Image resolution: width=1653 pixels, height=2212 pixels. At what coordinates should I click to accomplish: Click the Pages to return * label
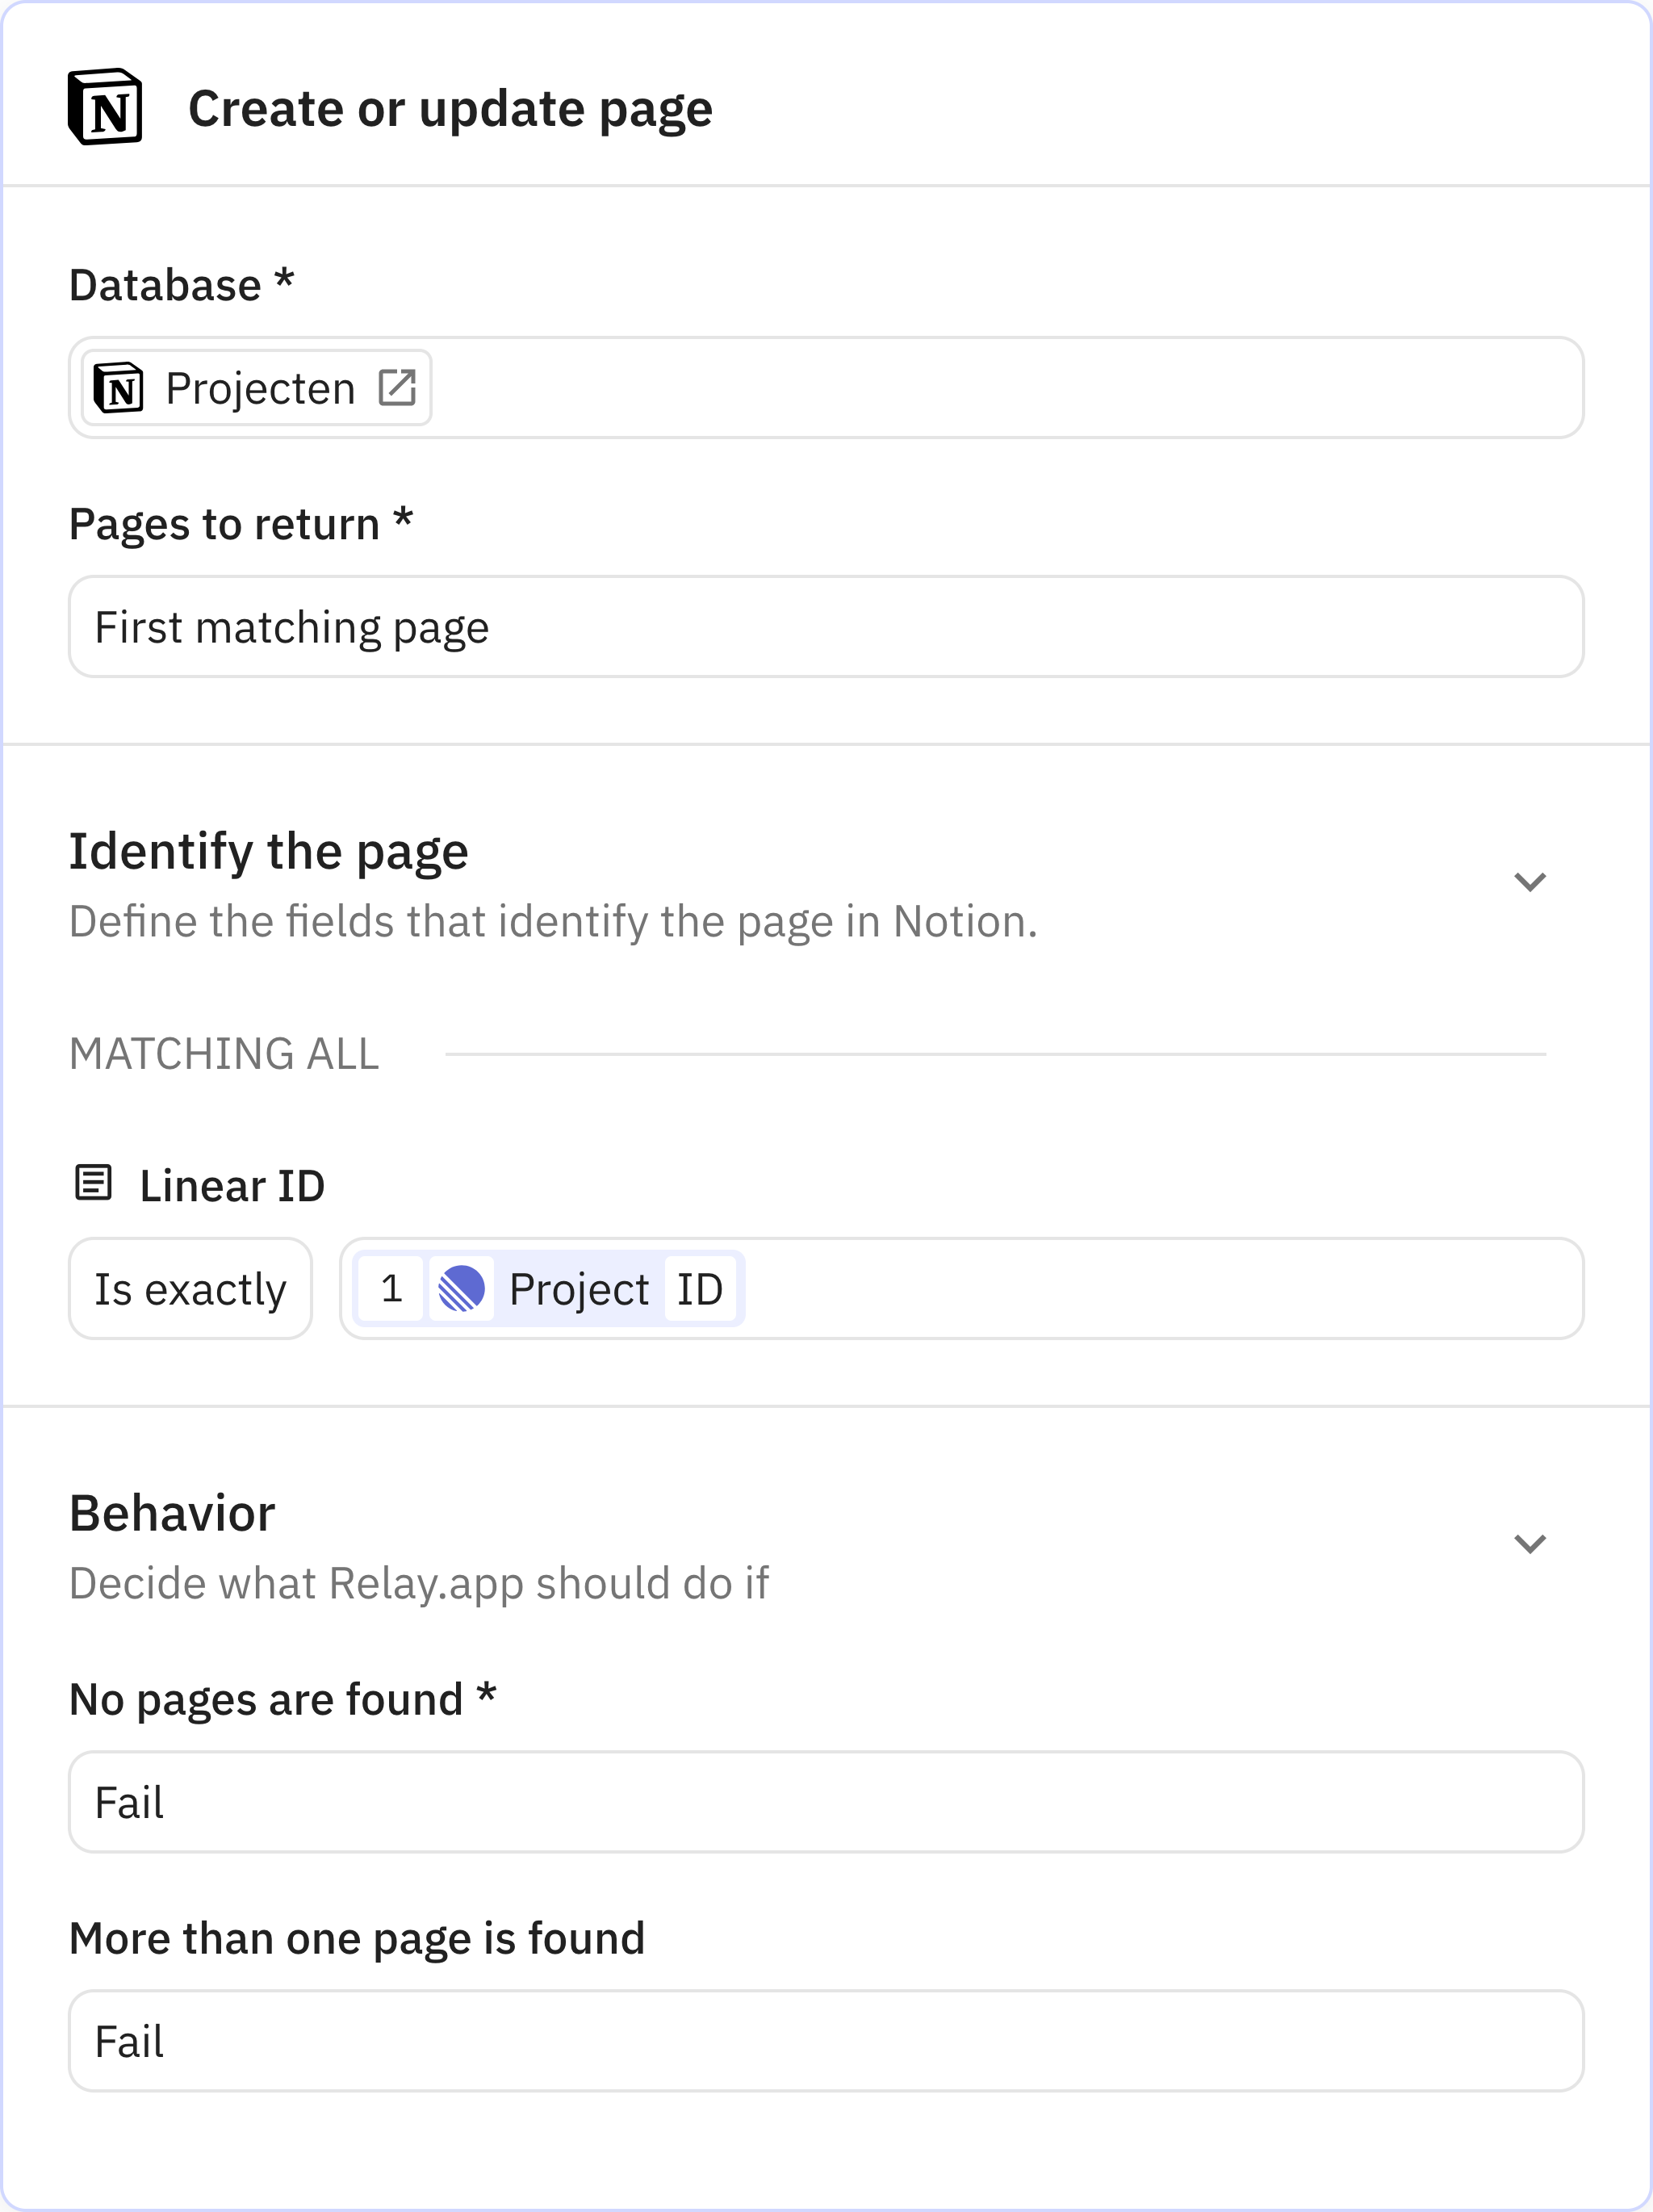point(241,525)
